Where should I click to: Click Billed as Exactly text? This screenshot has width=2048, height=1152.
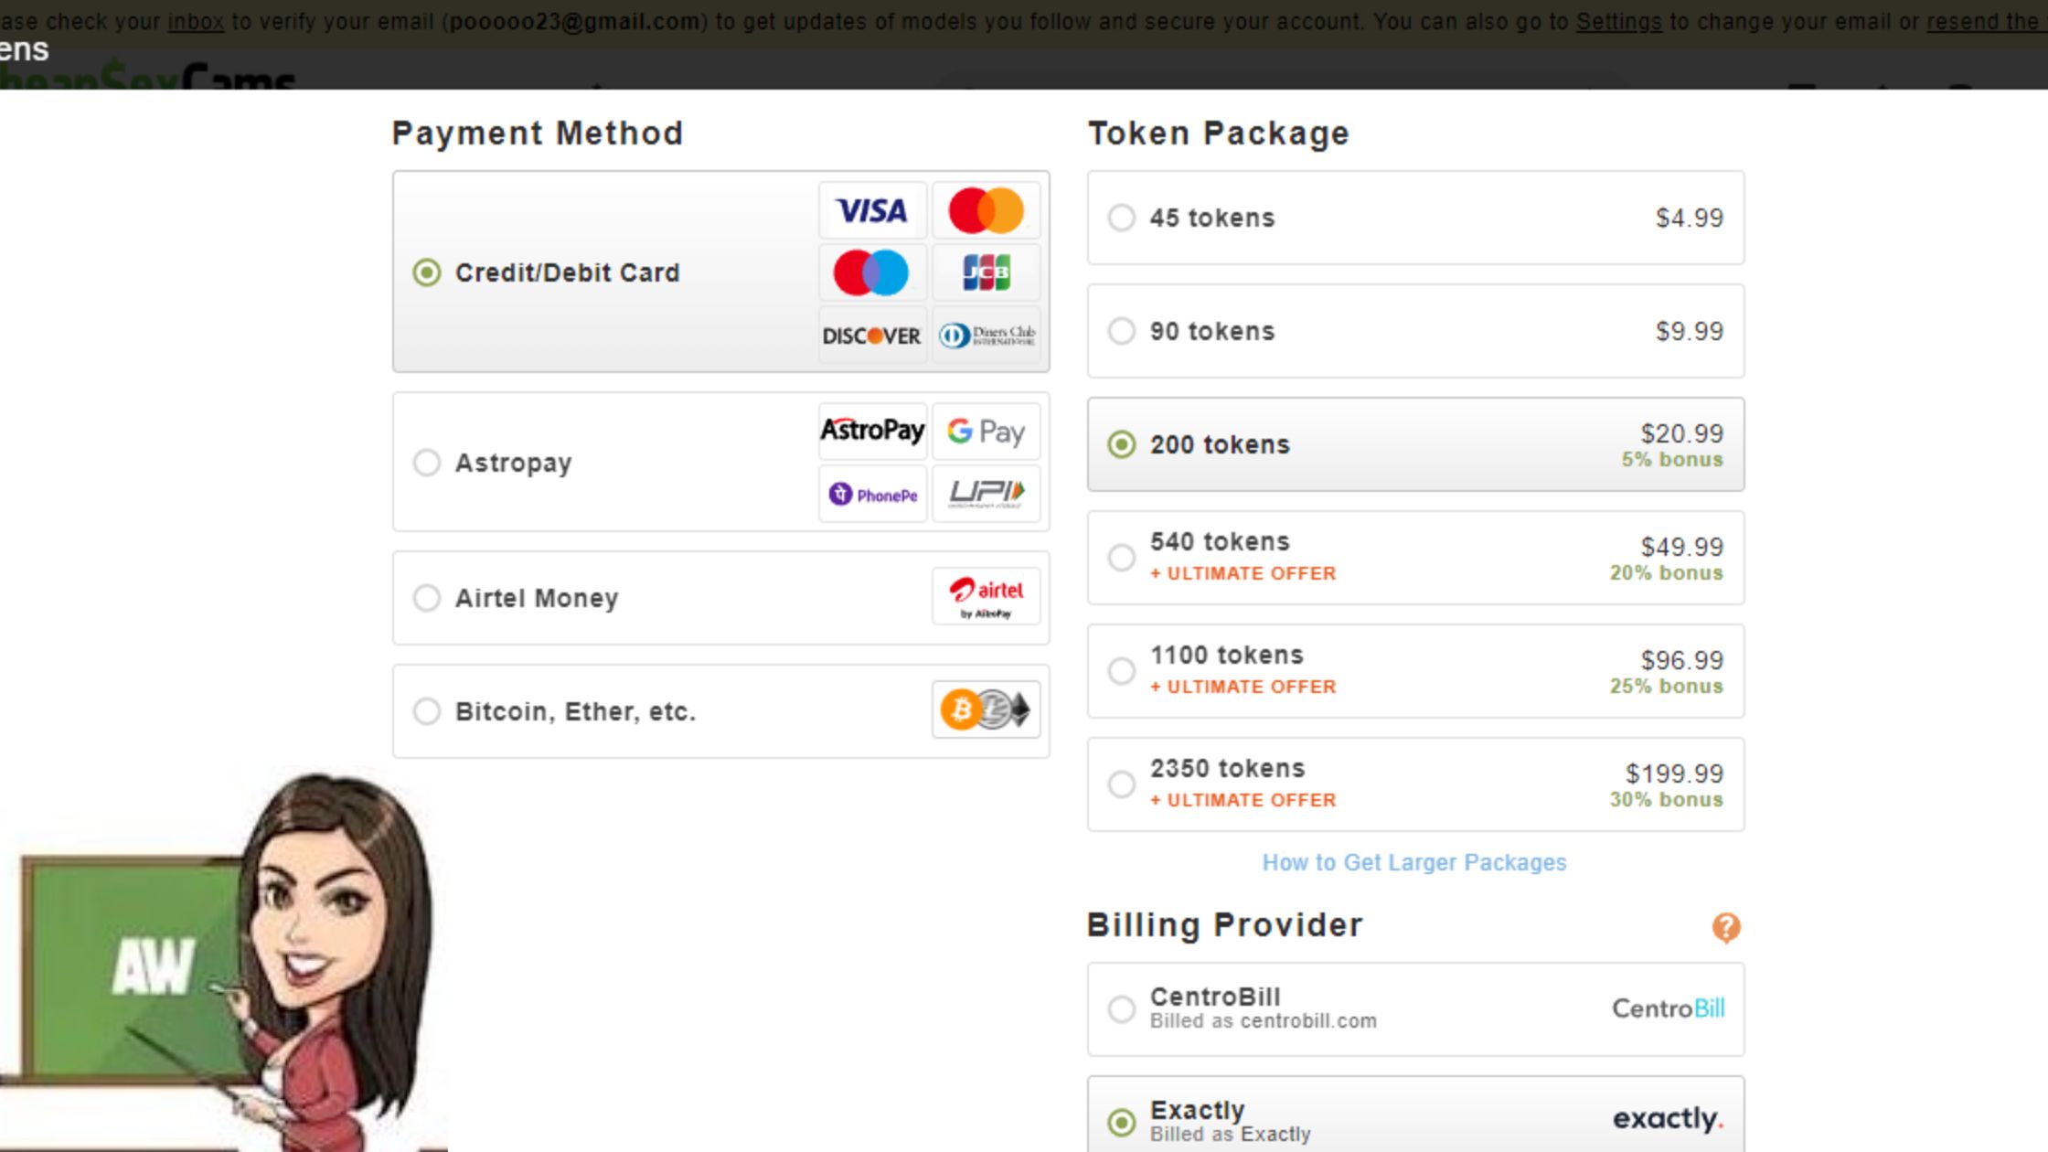(x=1230, y=1135)
